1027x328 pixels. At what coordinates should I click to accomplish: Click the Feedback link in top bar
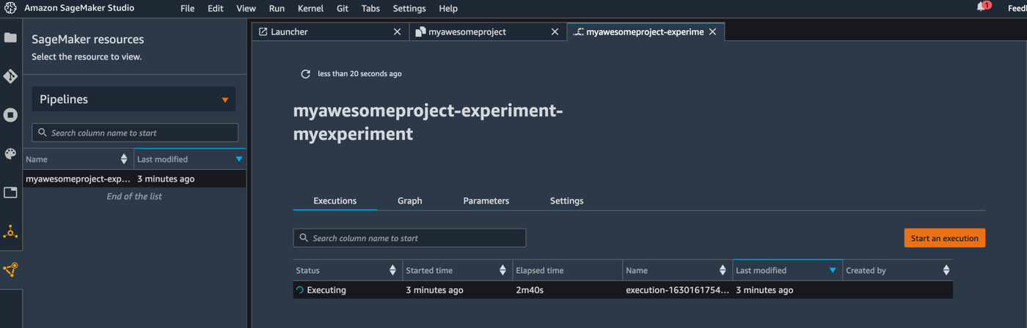pyautogui.click(x=1017, y=9)
